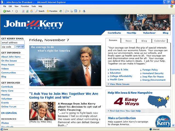Open the View menu
Screen dimensions: 175x131
point(16,6)
